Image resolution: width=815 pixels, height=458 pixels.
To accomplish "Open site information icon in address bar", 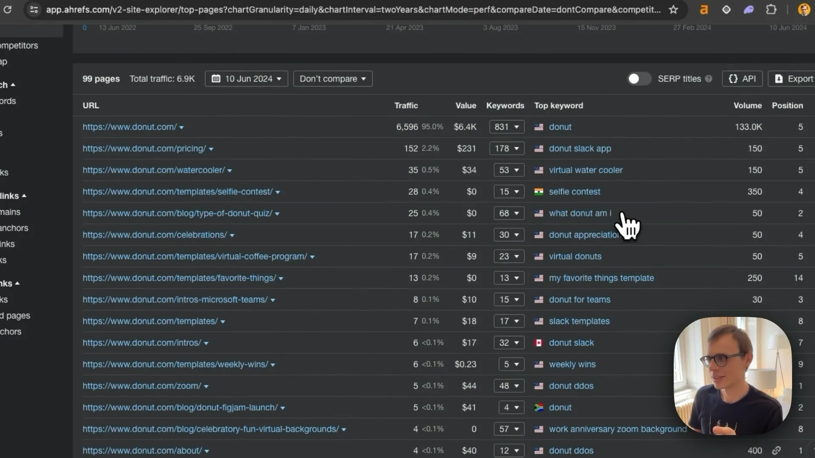I will click(34, 9).
